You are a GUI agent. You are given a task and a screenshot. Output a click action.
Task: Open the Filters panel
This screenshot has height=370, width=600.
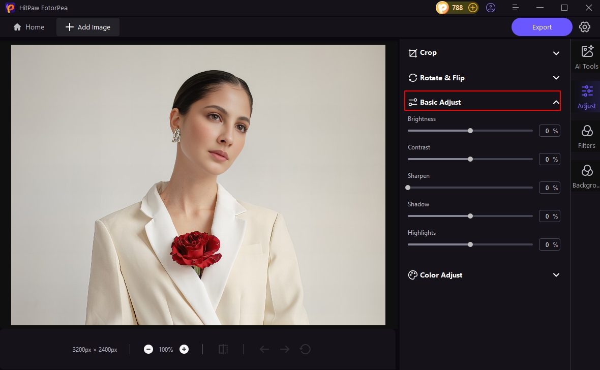(586, 135)
